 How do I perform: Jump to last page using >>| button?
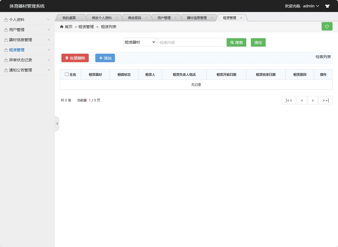coord(325,100)
